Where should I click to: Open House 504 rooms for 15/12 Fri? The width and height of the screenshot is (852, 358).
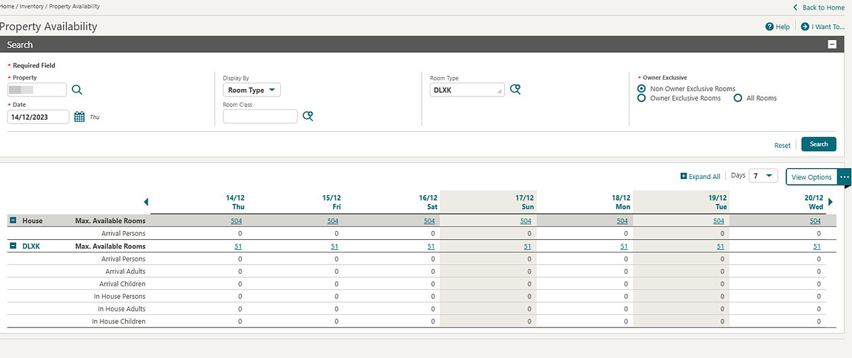[333, 221]
